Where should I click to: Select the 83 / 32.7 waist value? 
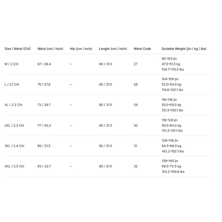[44, 166]
